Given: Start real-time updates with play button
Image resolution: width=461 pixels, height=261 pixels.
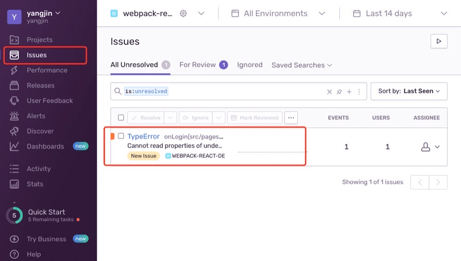Looking at the screenshot, I should (x=439, y=41).
